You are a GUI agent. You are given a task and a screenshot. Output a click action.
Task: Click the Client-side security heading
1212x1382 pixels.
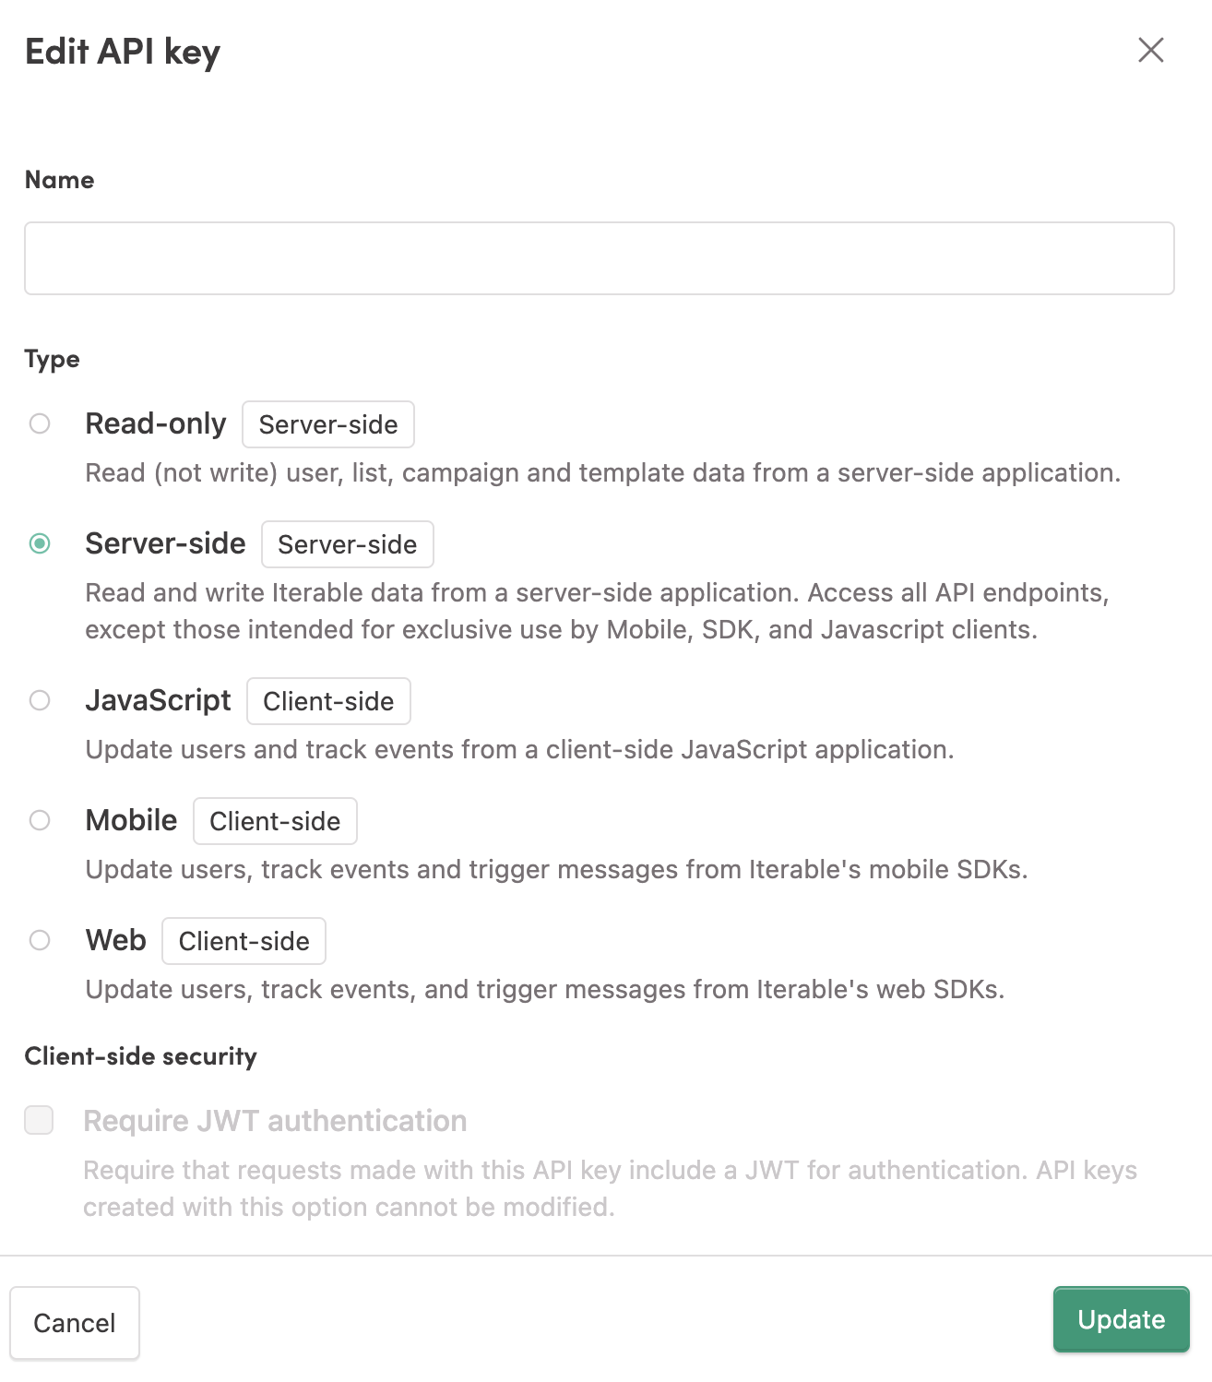click(140, 1055)
